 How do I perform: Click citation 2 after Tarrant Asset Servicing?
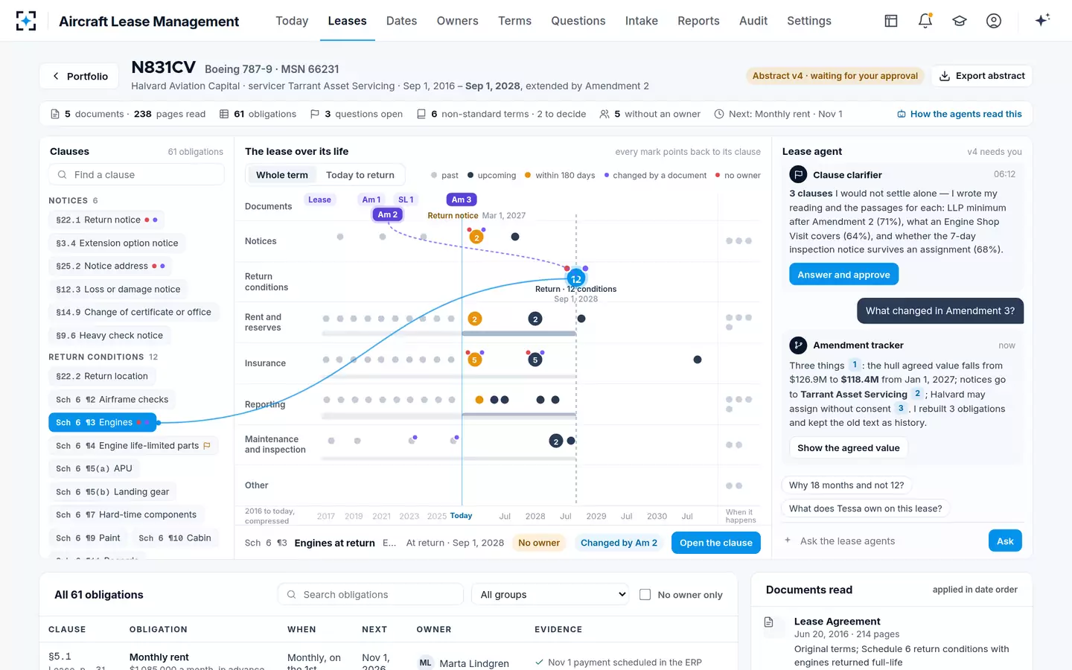pos(917,394)
